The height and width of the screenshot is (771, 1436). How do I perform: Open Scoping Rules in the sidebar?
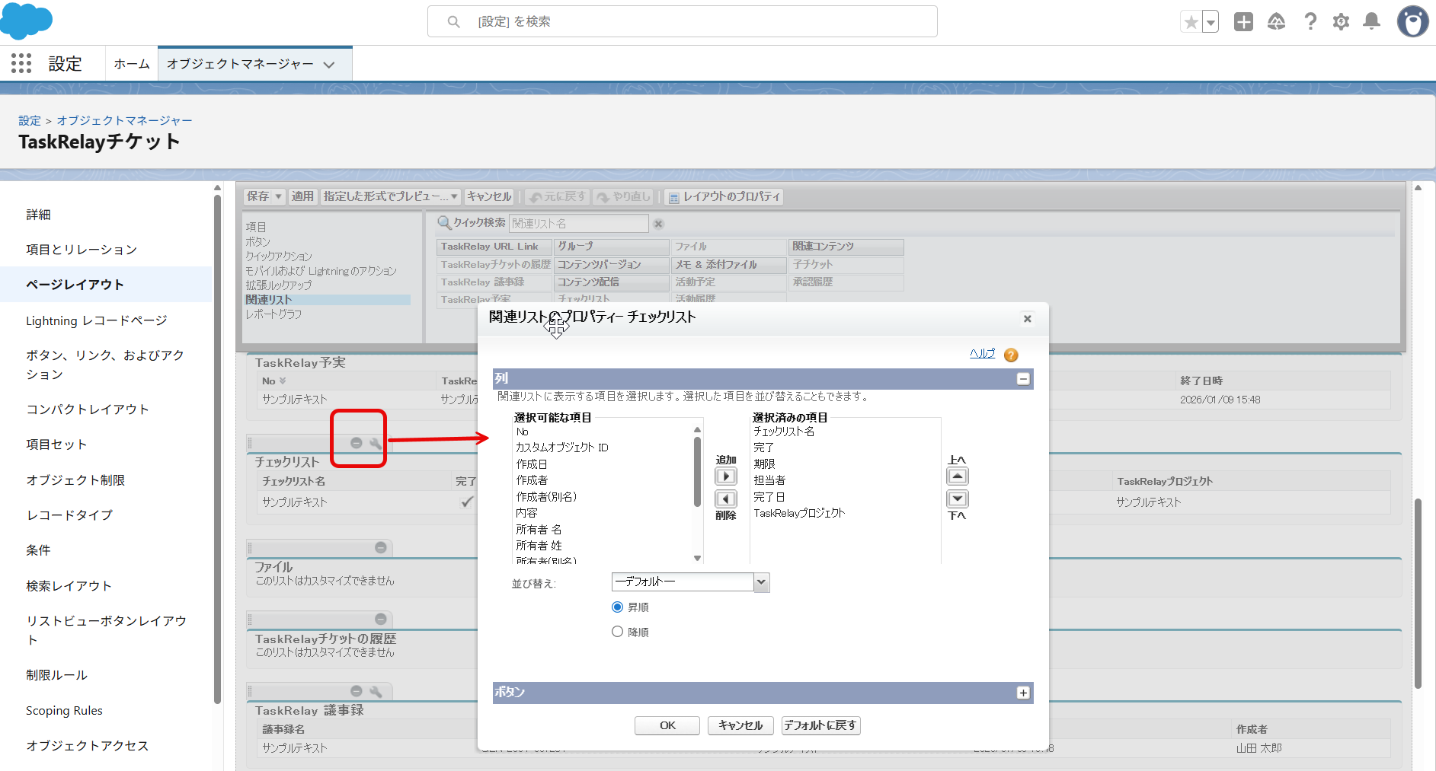(64, 711)
